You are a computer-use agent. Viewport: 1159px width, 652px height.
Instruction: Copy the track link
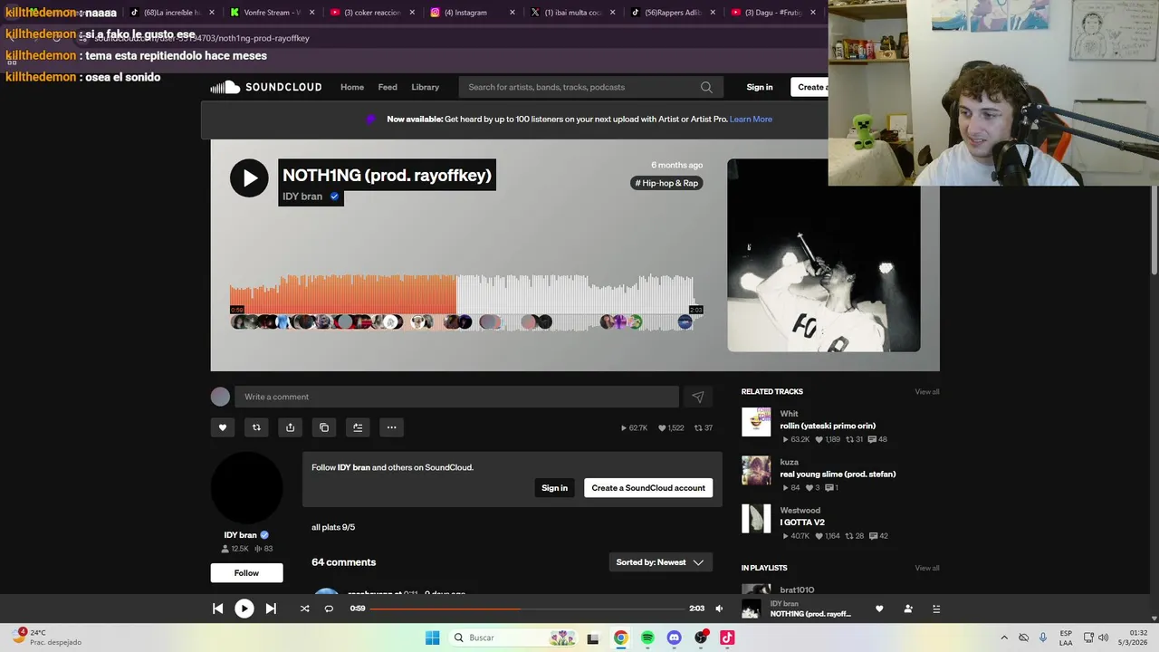click(x=324, y=427)
